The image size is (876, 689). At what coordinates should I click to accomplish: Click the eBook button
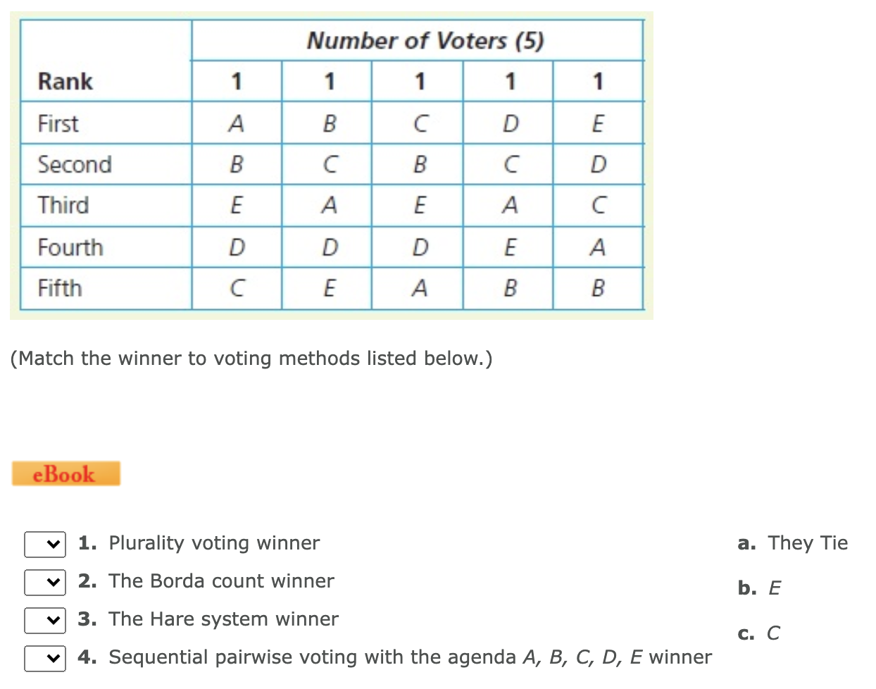65,473
